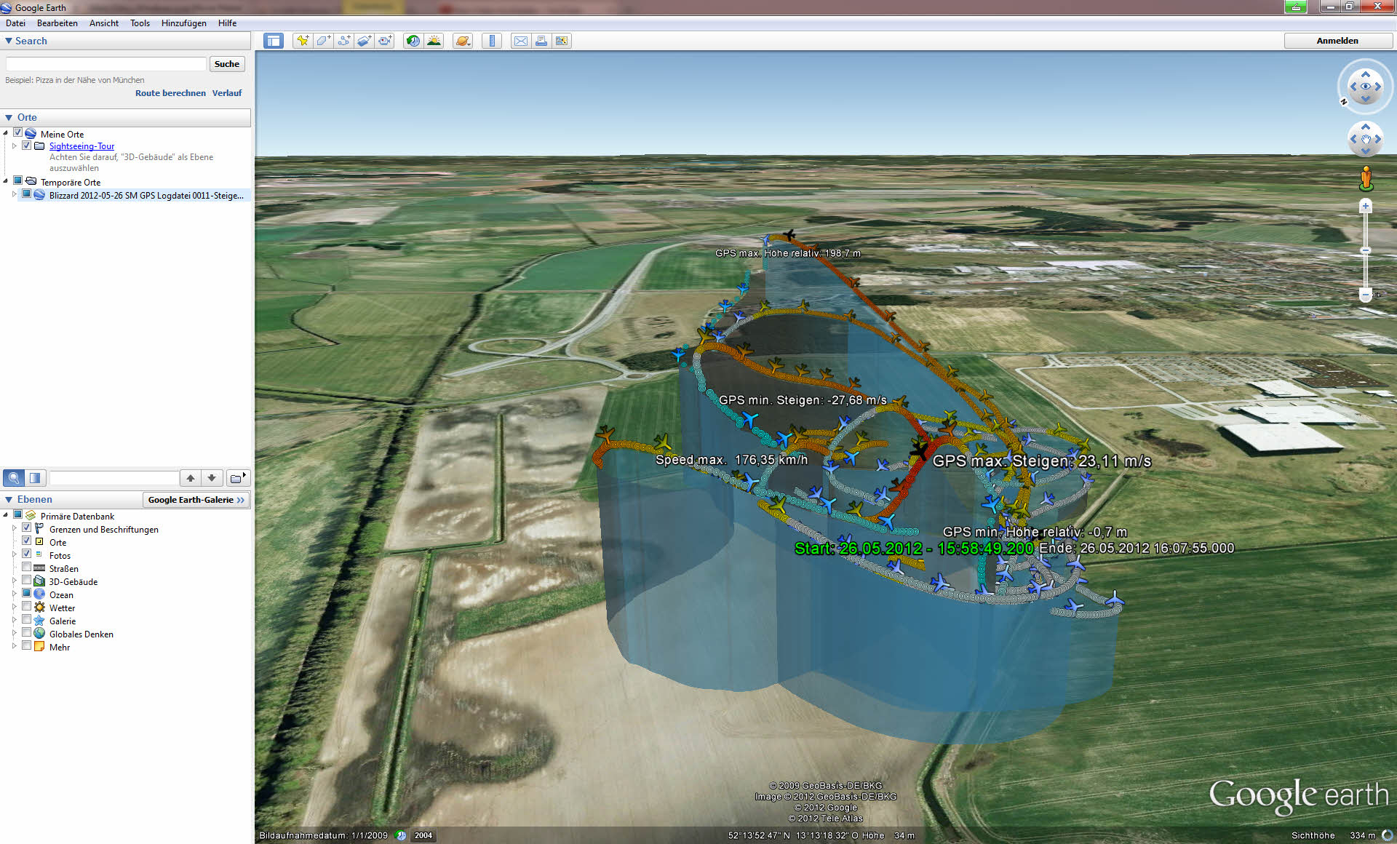Viewport: 1397px width, 844px height.
Task: Open the planet switcher icon
Action: (x=463, y=41)
